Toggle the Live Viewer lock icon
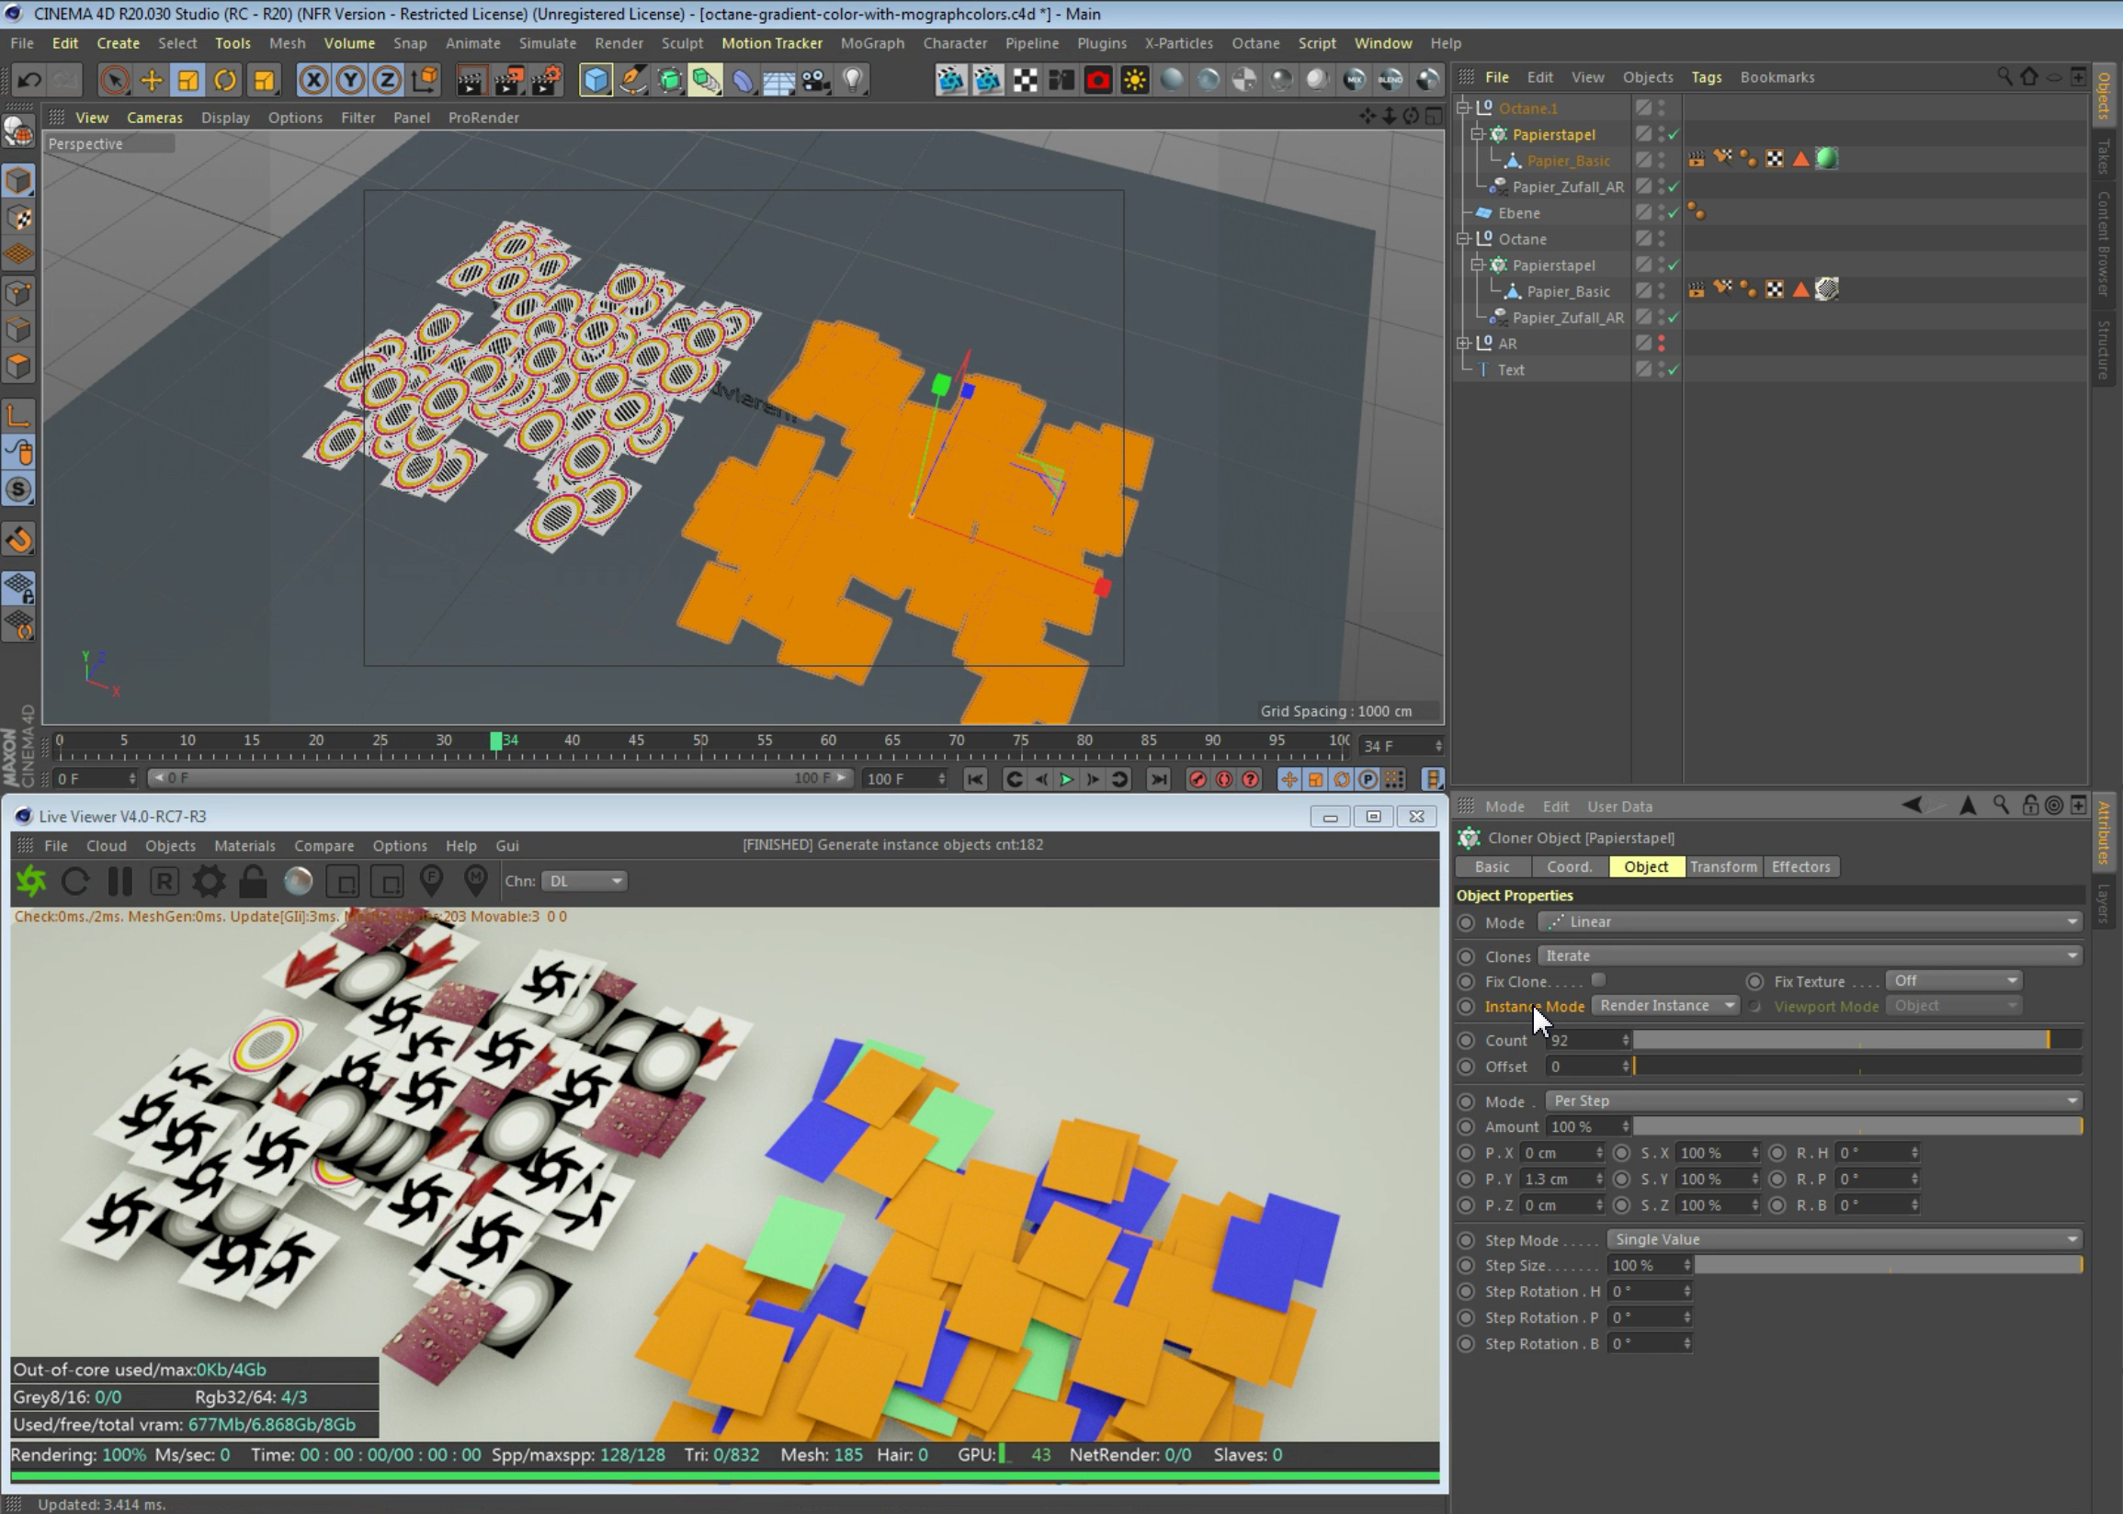2123x1514 pixels. click(x=253, y=881)
